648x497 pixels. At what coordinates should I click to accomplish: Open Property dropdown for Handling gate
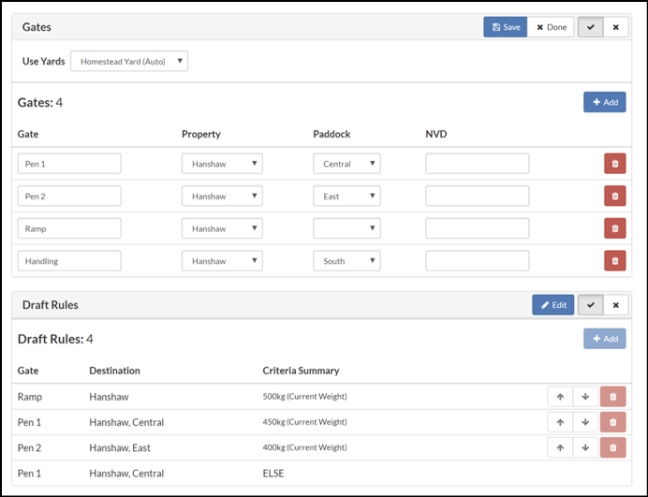(x=222, y=261)
